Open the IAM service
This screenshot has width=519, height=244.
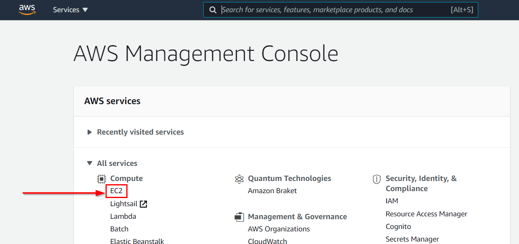pyautogui.click(x=391, y=200)
